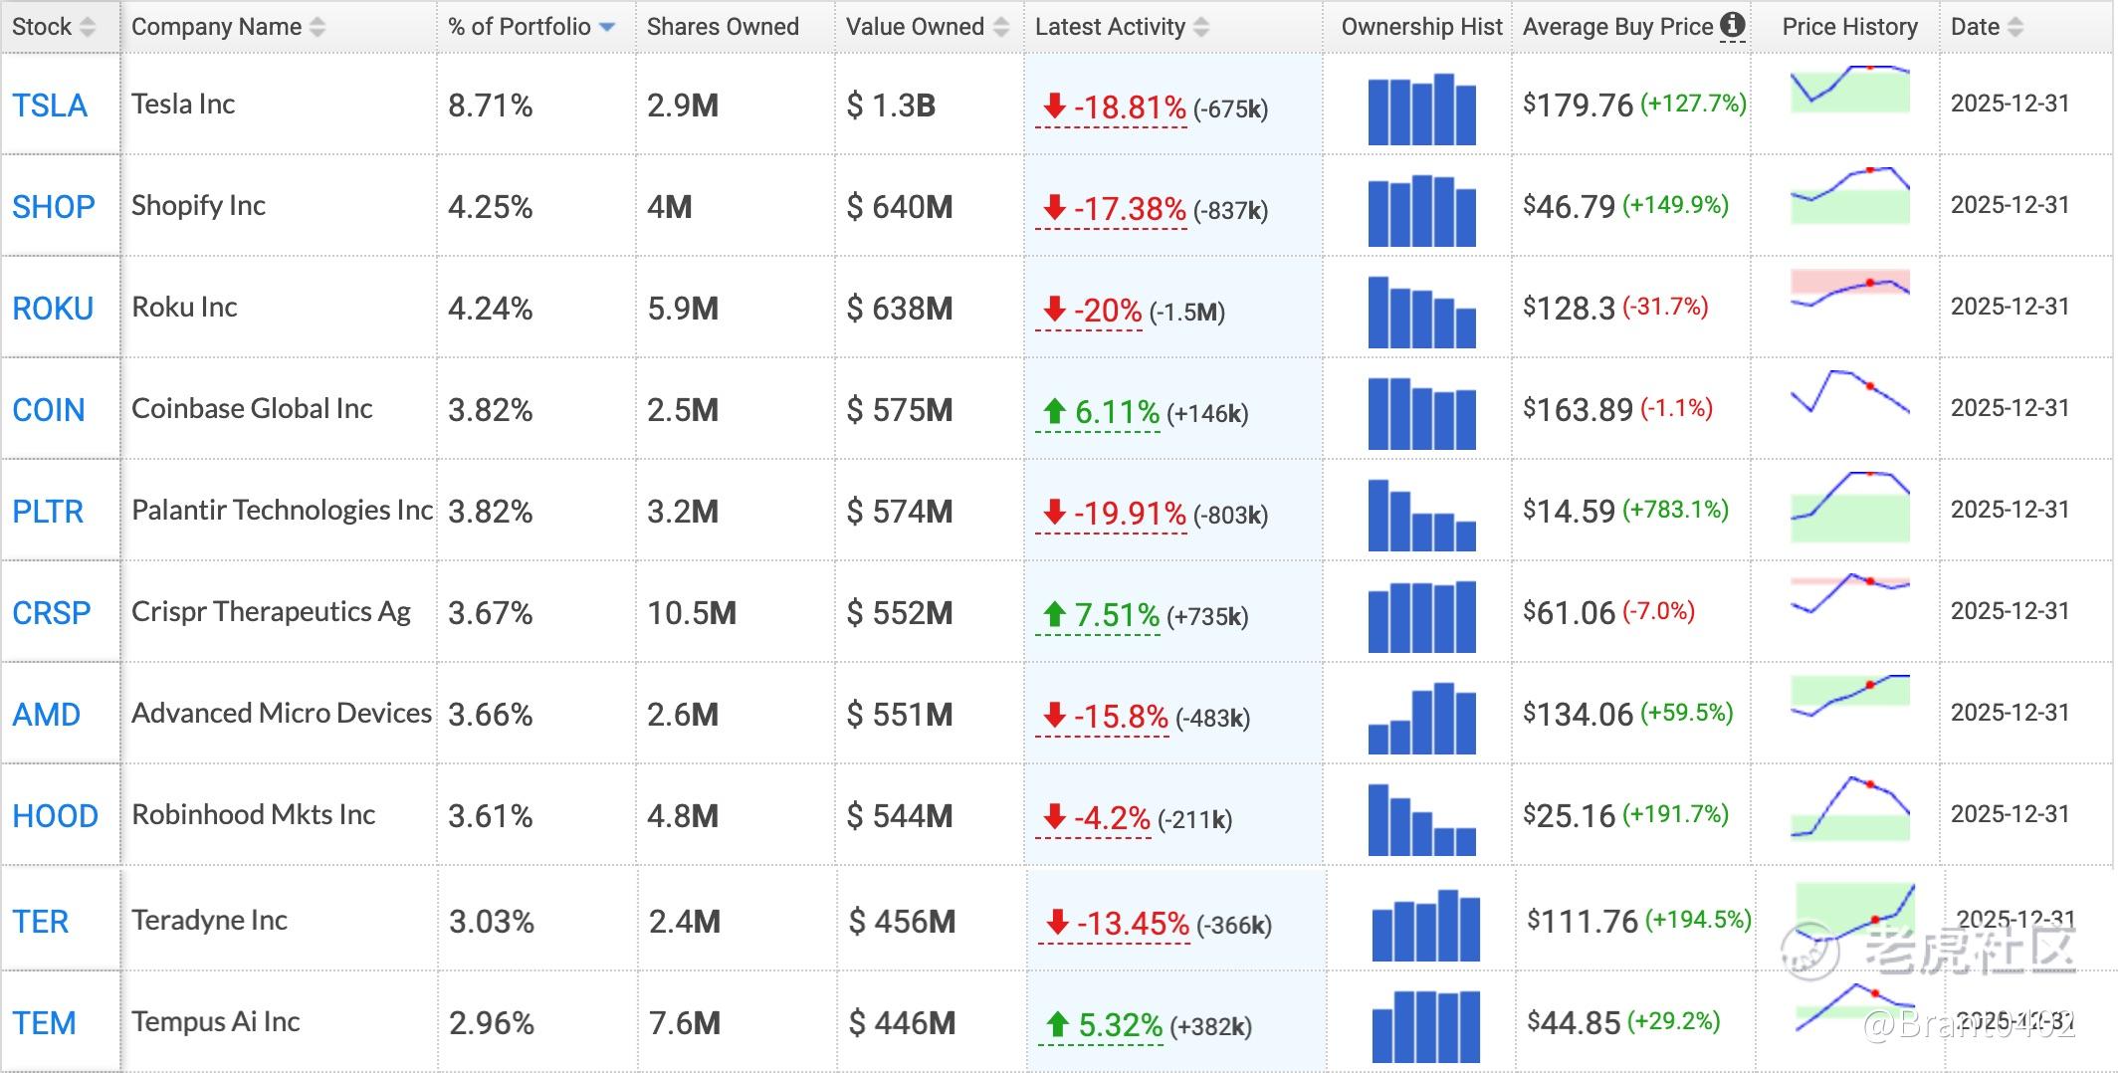
Task: Sort by Latest Activity column arrows
Action: 1201,27
